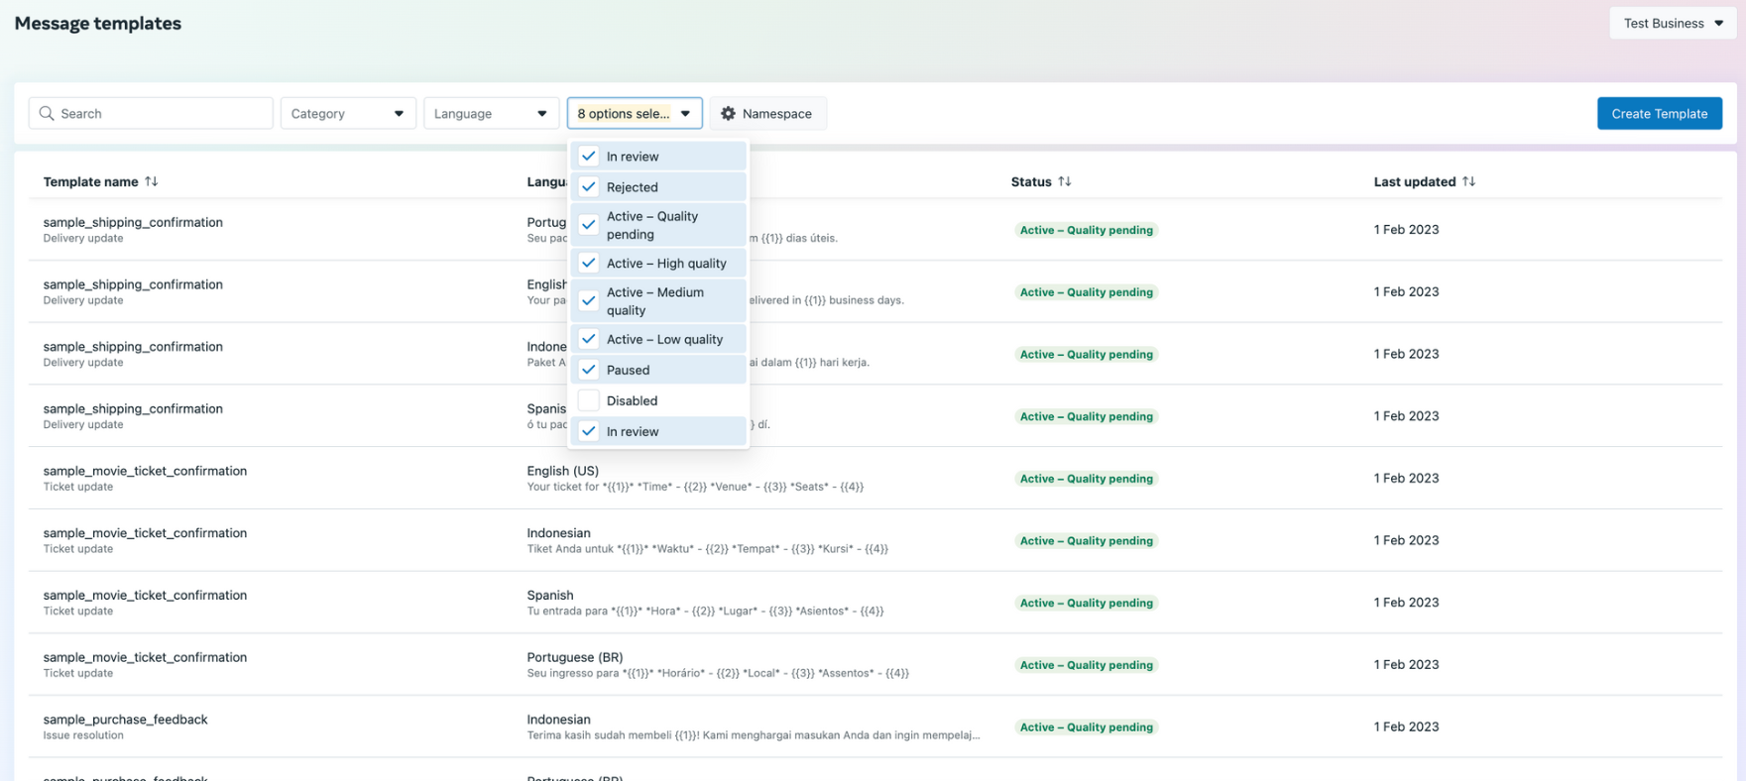Image resolution: width=1746 pixels, height=781 pixels.
Task: Open the sample_purchase_feedback Indonesian template row
Action: click(x=126, y=720)
